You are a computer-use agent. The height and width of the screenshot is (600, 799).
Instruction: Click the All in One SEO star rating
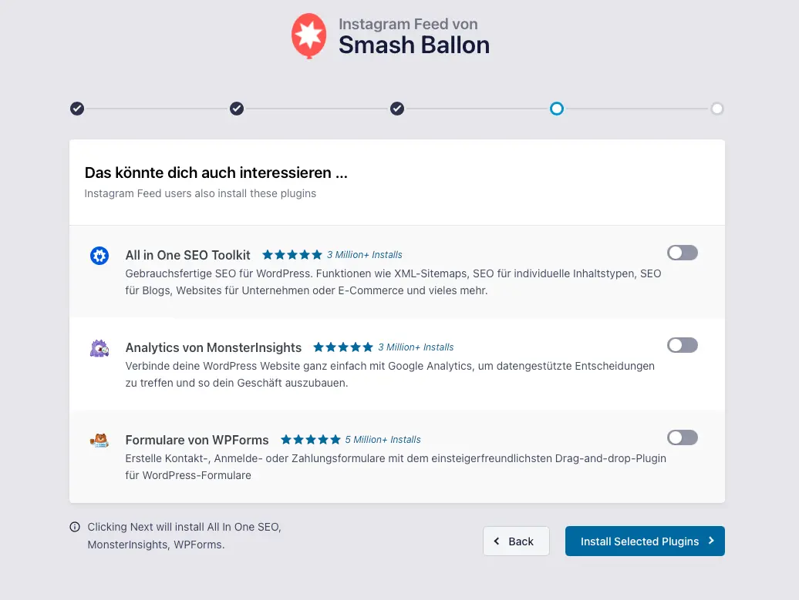(x=292, y=255)
